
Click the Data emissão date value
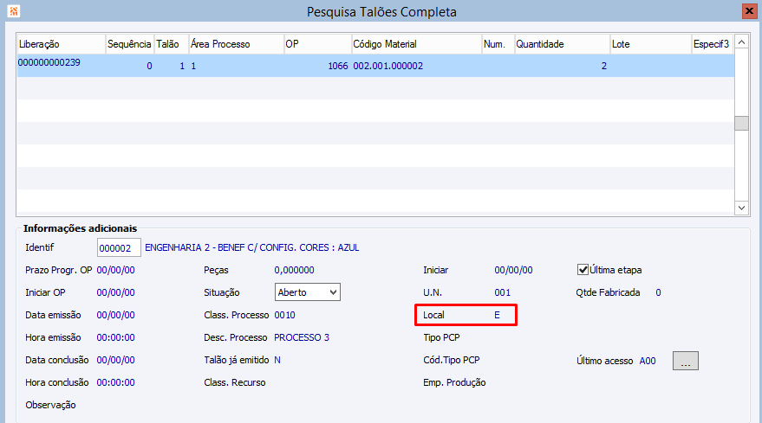click(115, 315)
